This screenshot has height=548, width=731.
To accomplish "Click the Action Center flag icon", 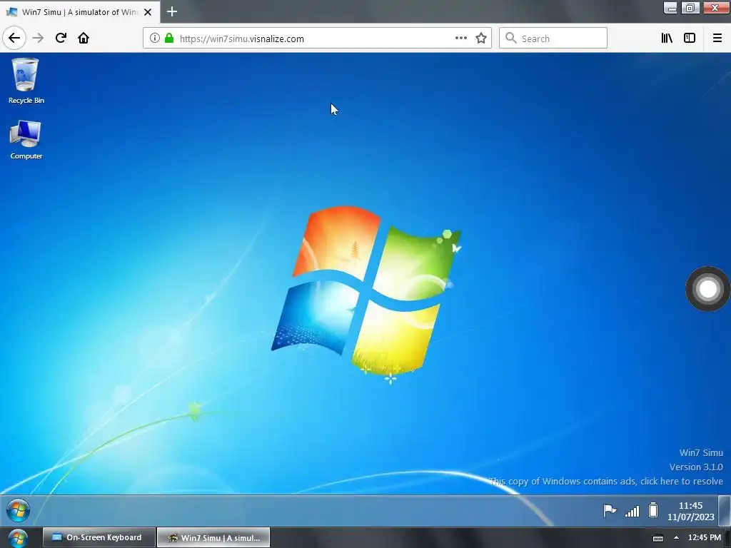I will pyautogui.click(x=610, y=511).
